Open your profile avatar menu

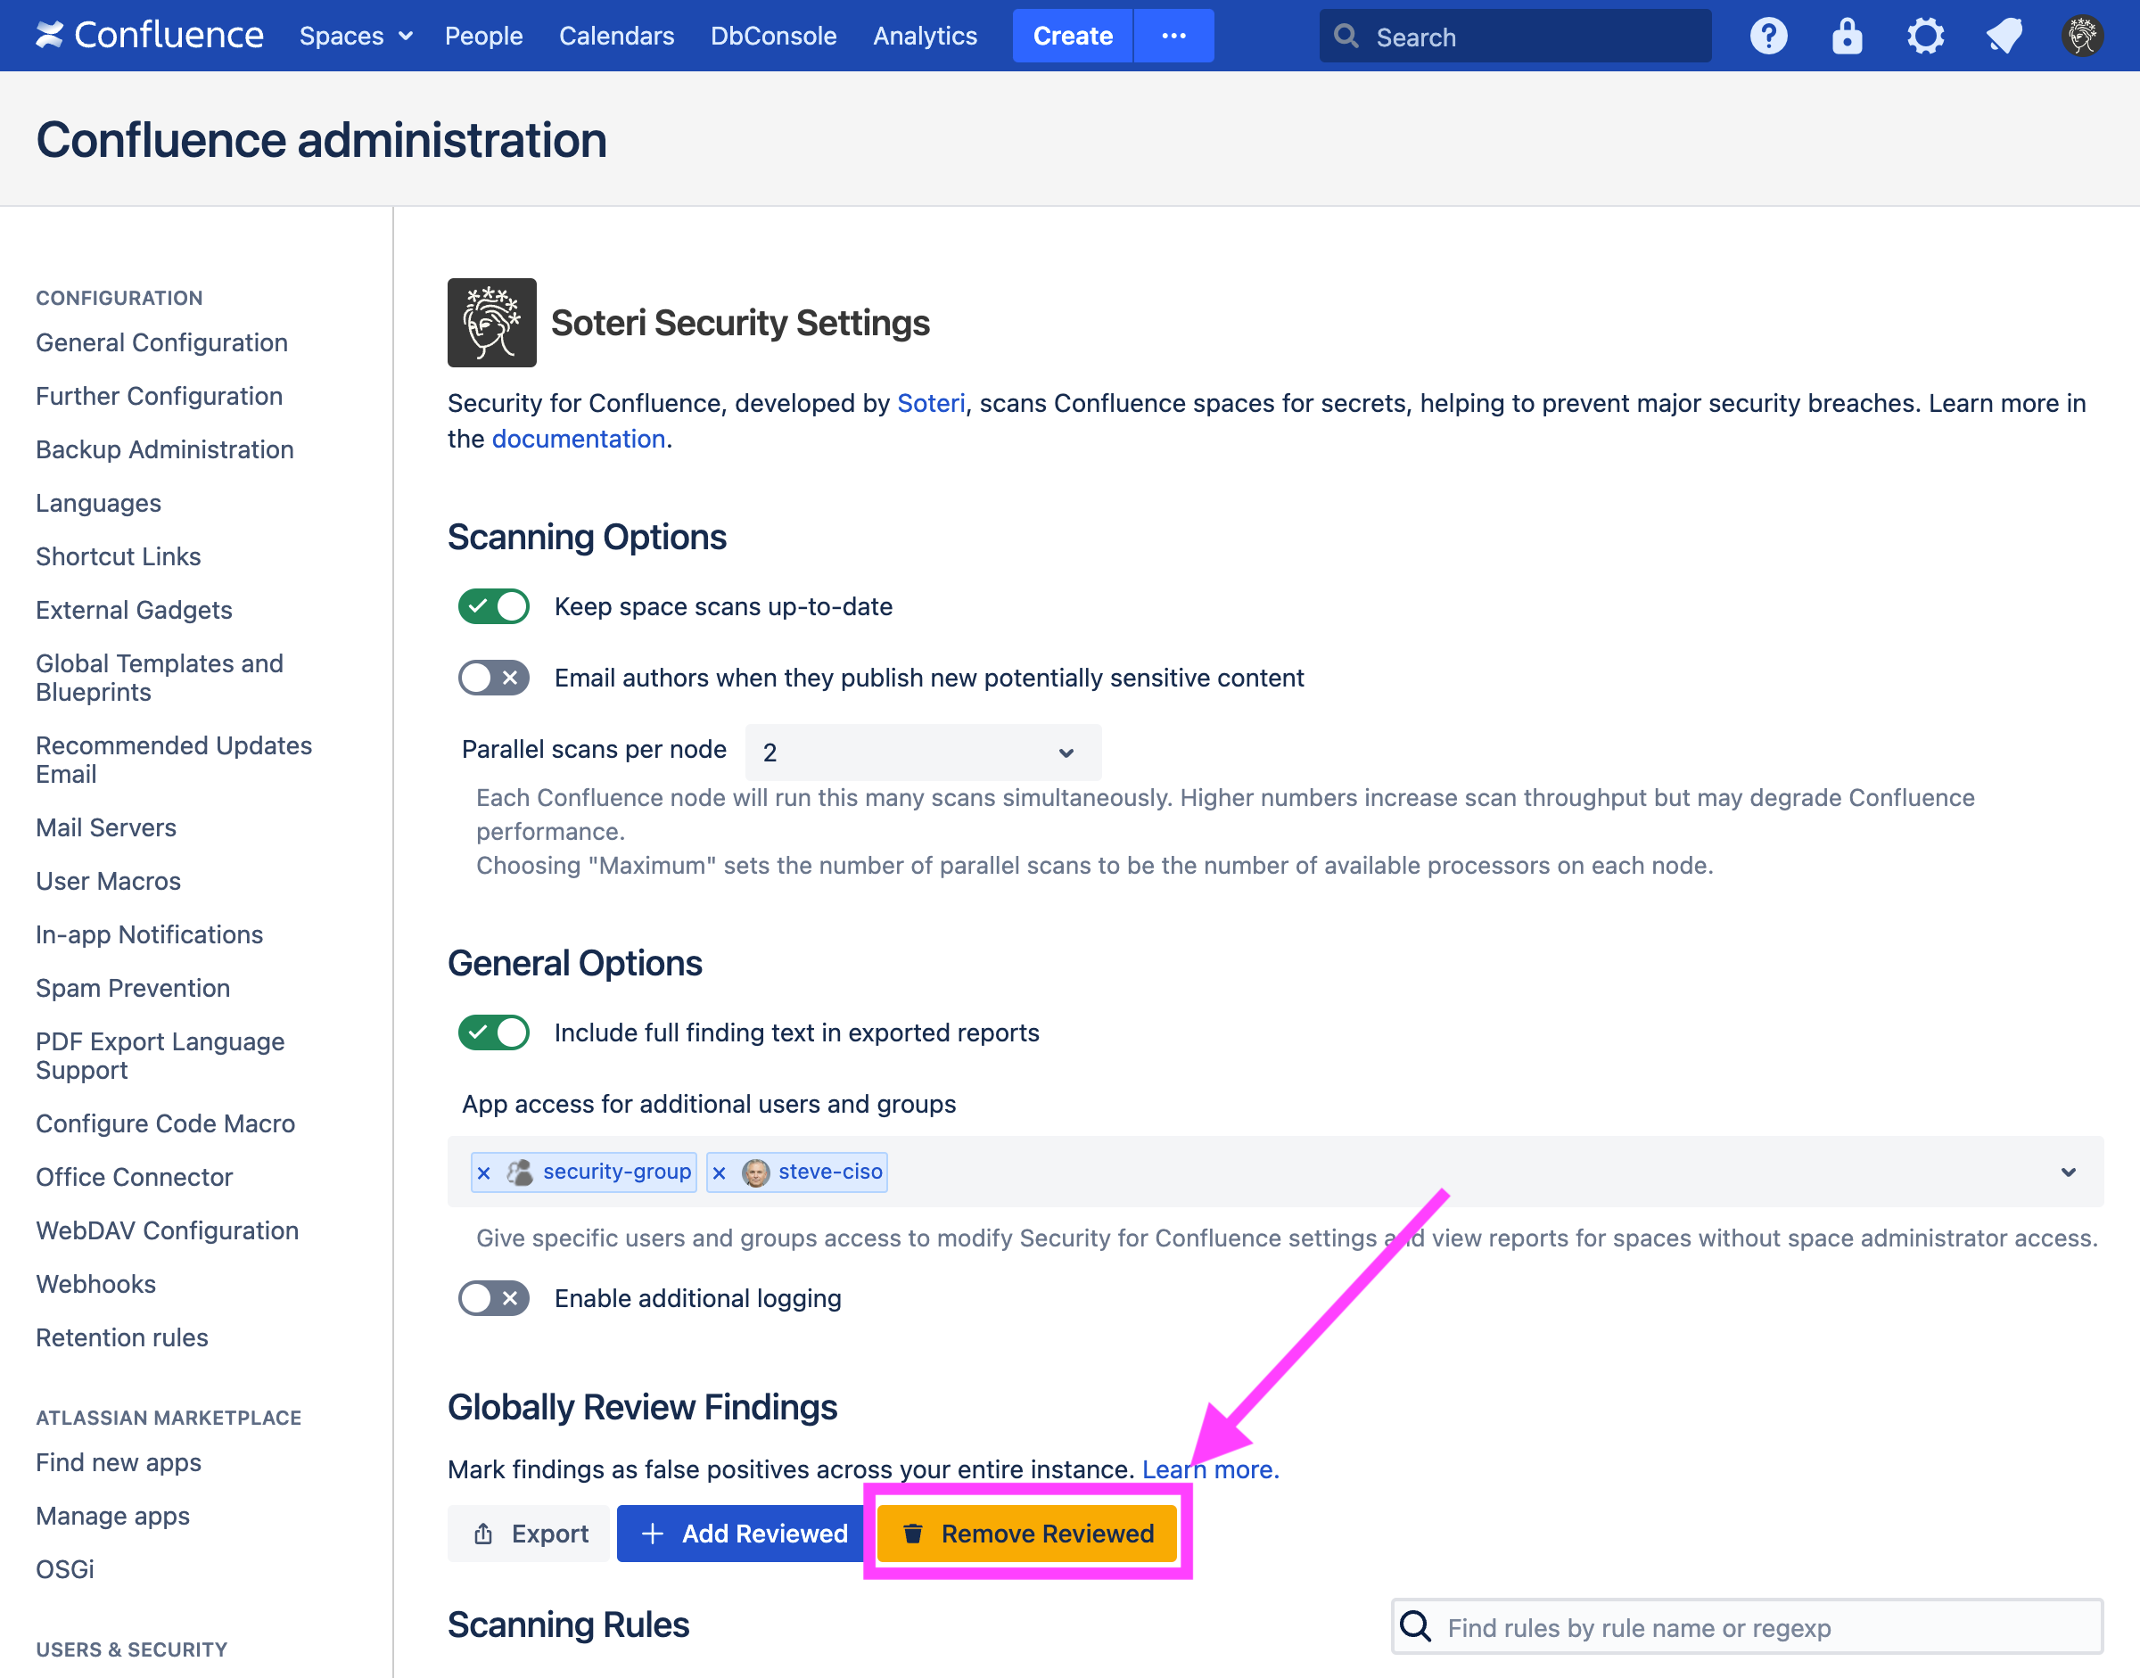click(x=2082, y=36)
